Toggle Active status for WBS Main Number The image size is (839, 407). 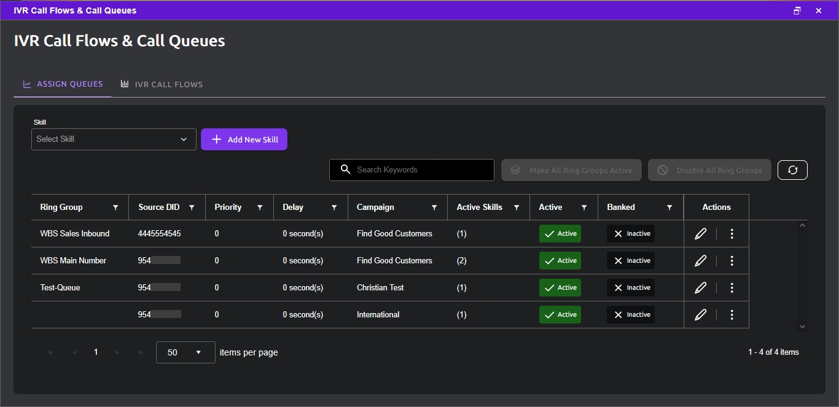tap(560, 261)
